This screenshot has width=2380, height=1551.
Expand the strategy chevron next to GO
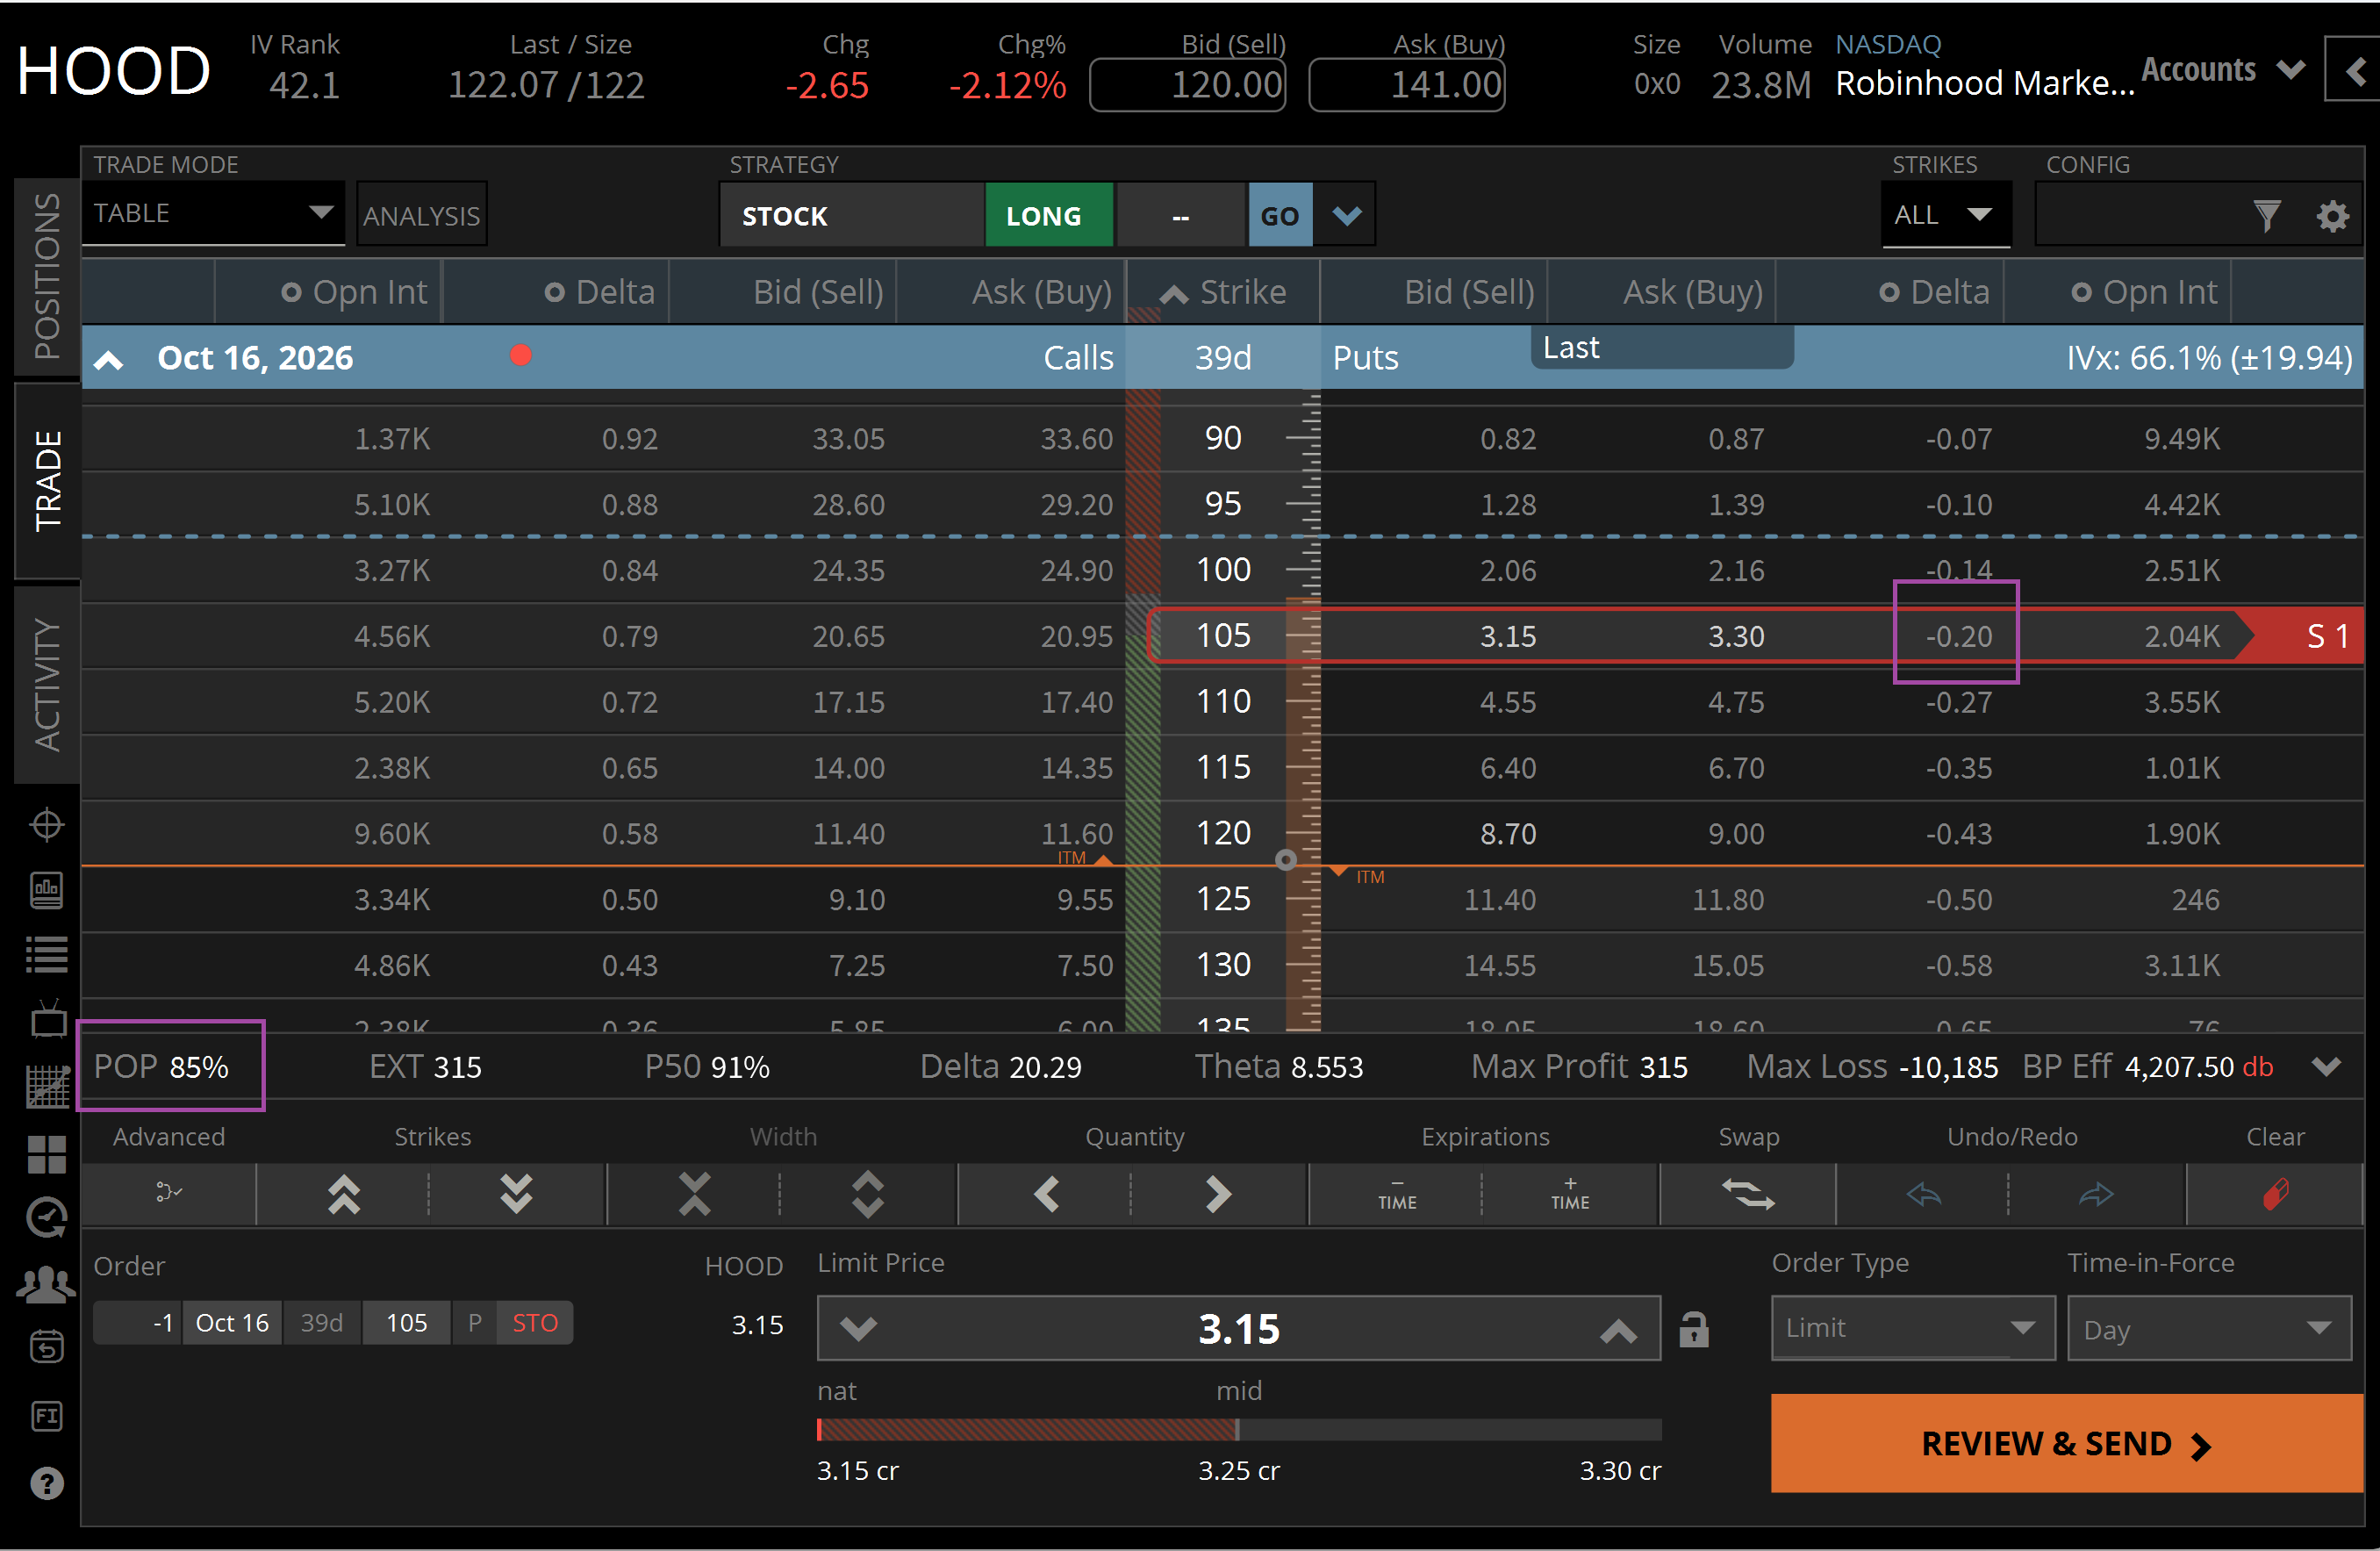pos(1346,215)
